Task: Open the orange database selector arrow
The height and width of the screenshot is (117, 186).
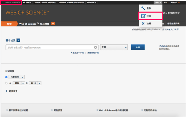Action: [x=53, y=24]
